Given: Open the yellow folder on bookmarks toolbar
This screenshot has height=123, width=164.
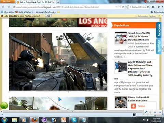Looking at the screenshot, I should point(58,12).
